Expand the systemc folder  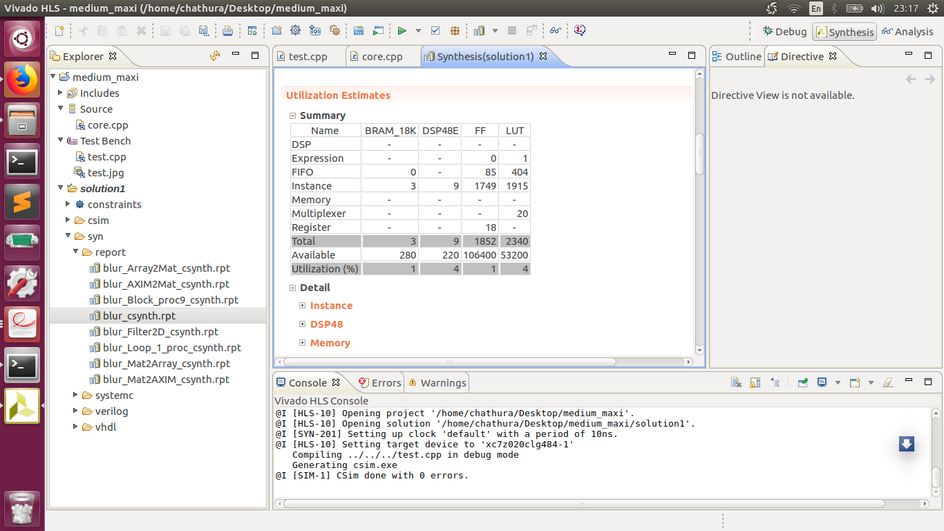76,395
